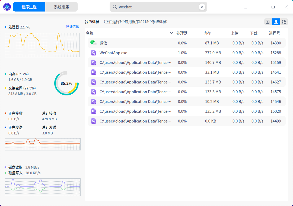This screenshot has width=293, height=206.
Task: Switch to the all-processes layout view icon
Action: click(284, 22)
